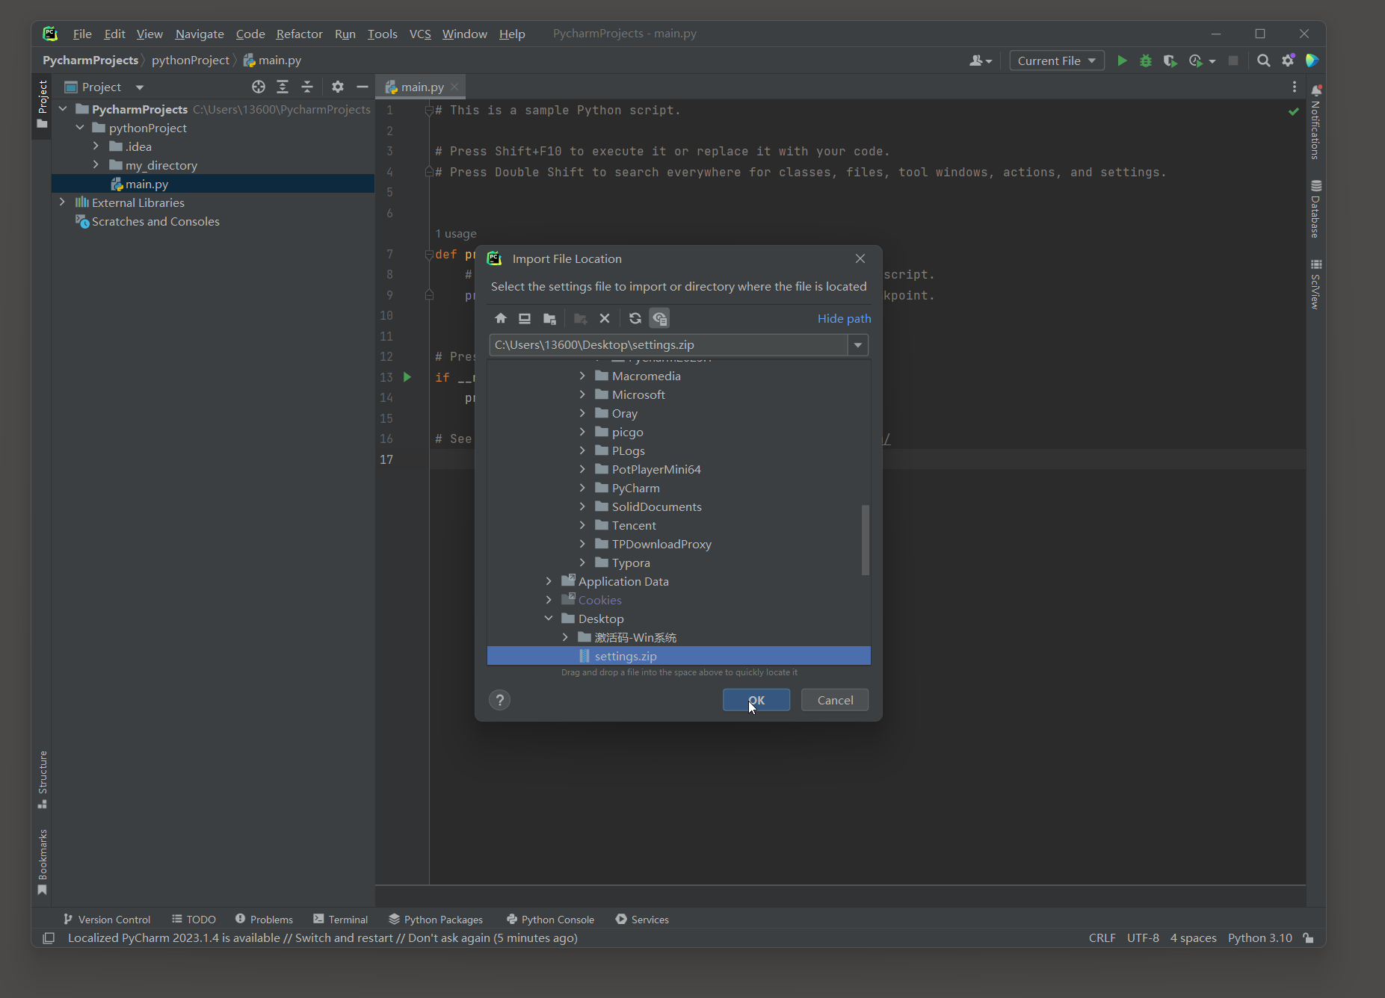Edit the settings.zip path field

click(x=669, y=345)
